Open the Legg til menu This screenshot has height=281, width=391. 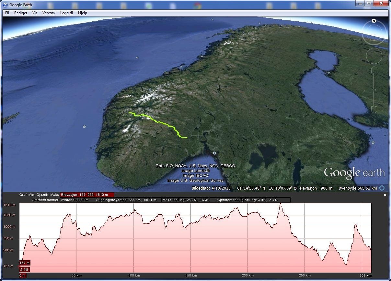(x=66, y=13)
